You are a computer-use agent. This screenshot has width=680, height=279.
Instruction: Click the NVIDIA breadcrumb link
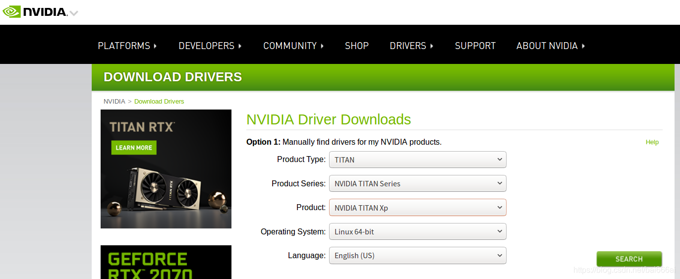pos(114,101)
